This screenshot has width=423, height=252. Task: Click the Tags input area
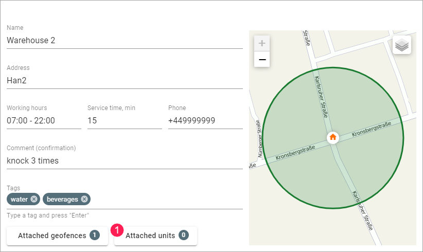click(165, 200)
